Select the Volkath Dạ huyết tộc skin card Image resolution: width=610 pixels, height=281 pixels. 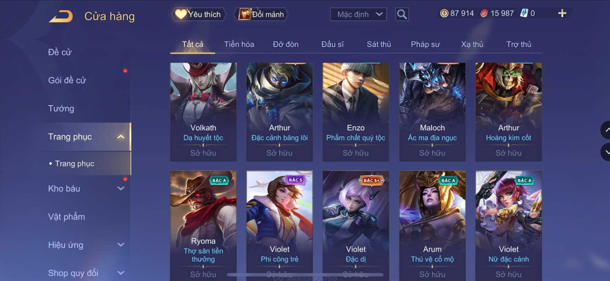[203, 112]
